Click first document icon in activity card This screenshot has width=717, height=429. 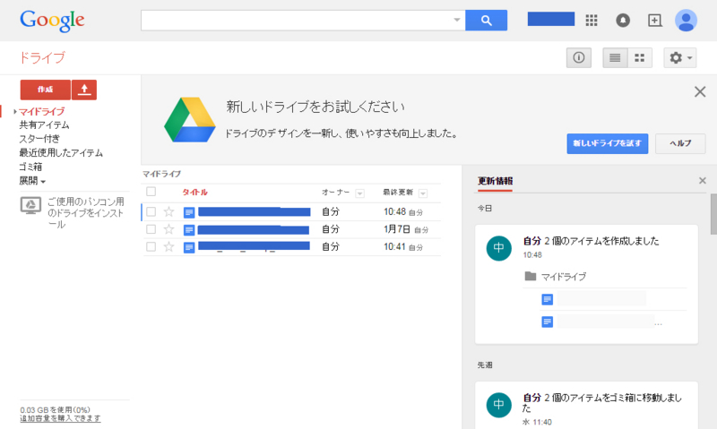(x=547, y=299)
